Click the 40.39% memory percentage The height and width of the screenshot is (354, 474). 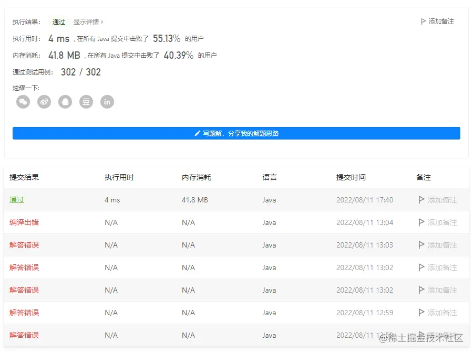point(178,55)
